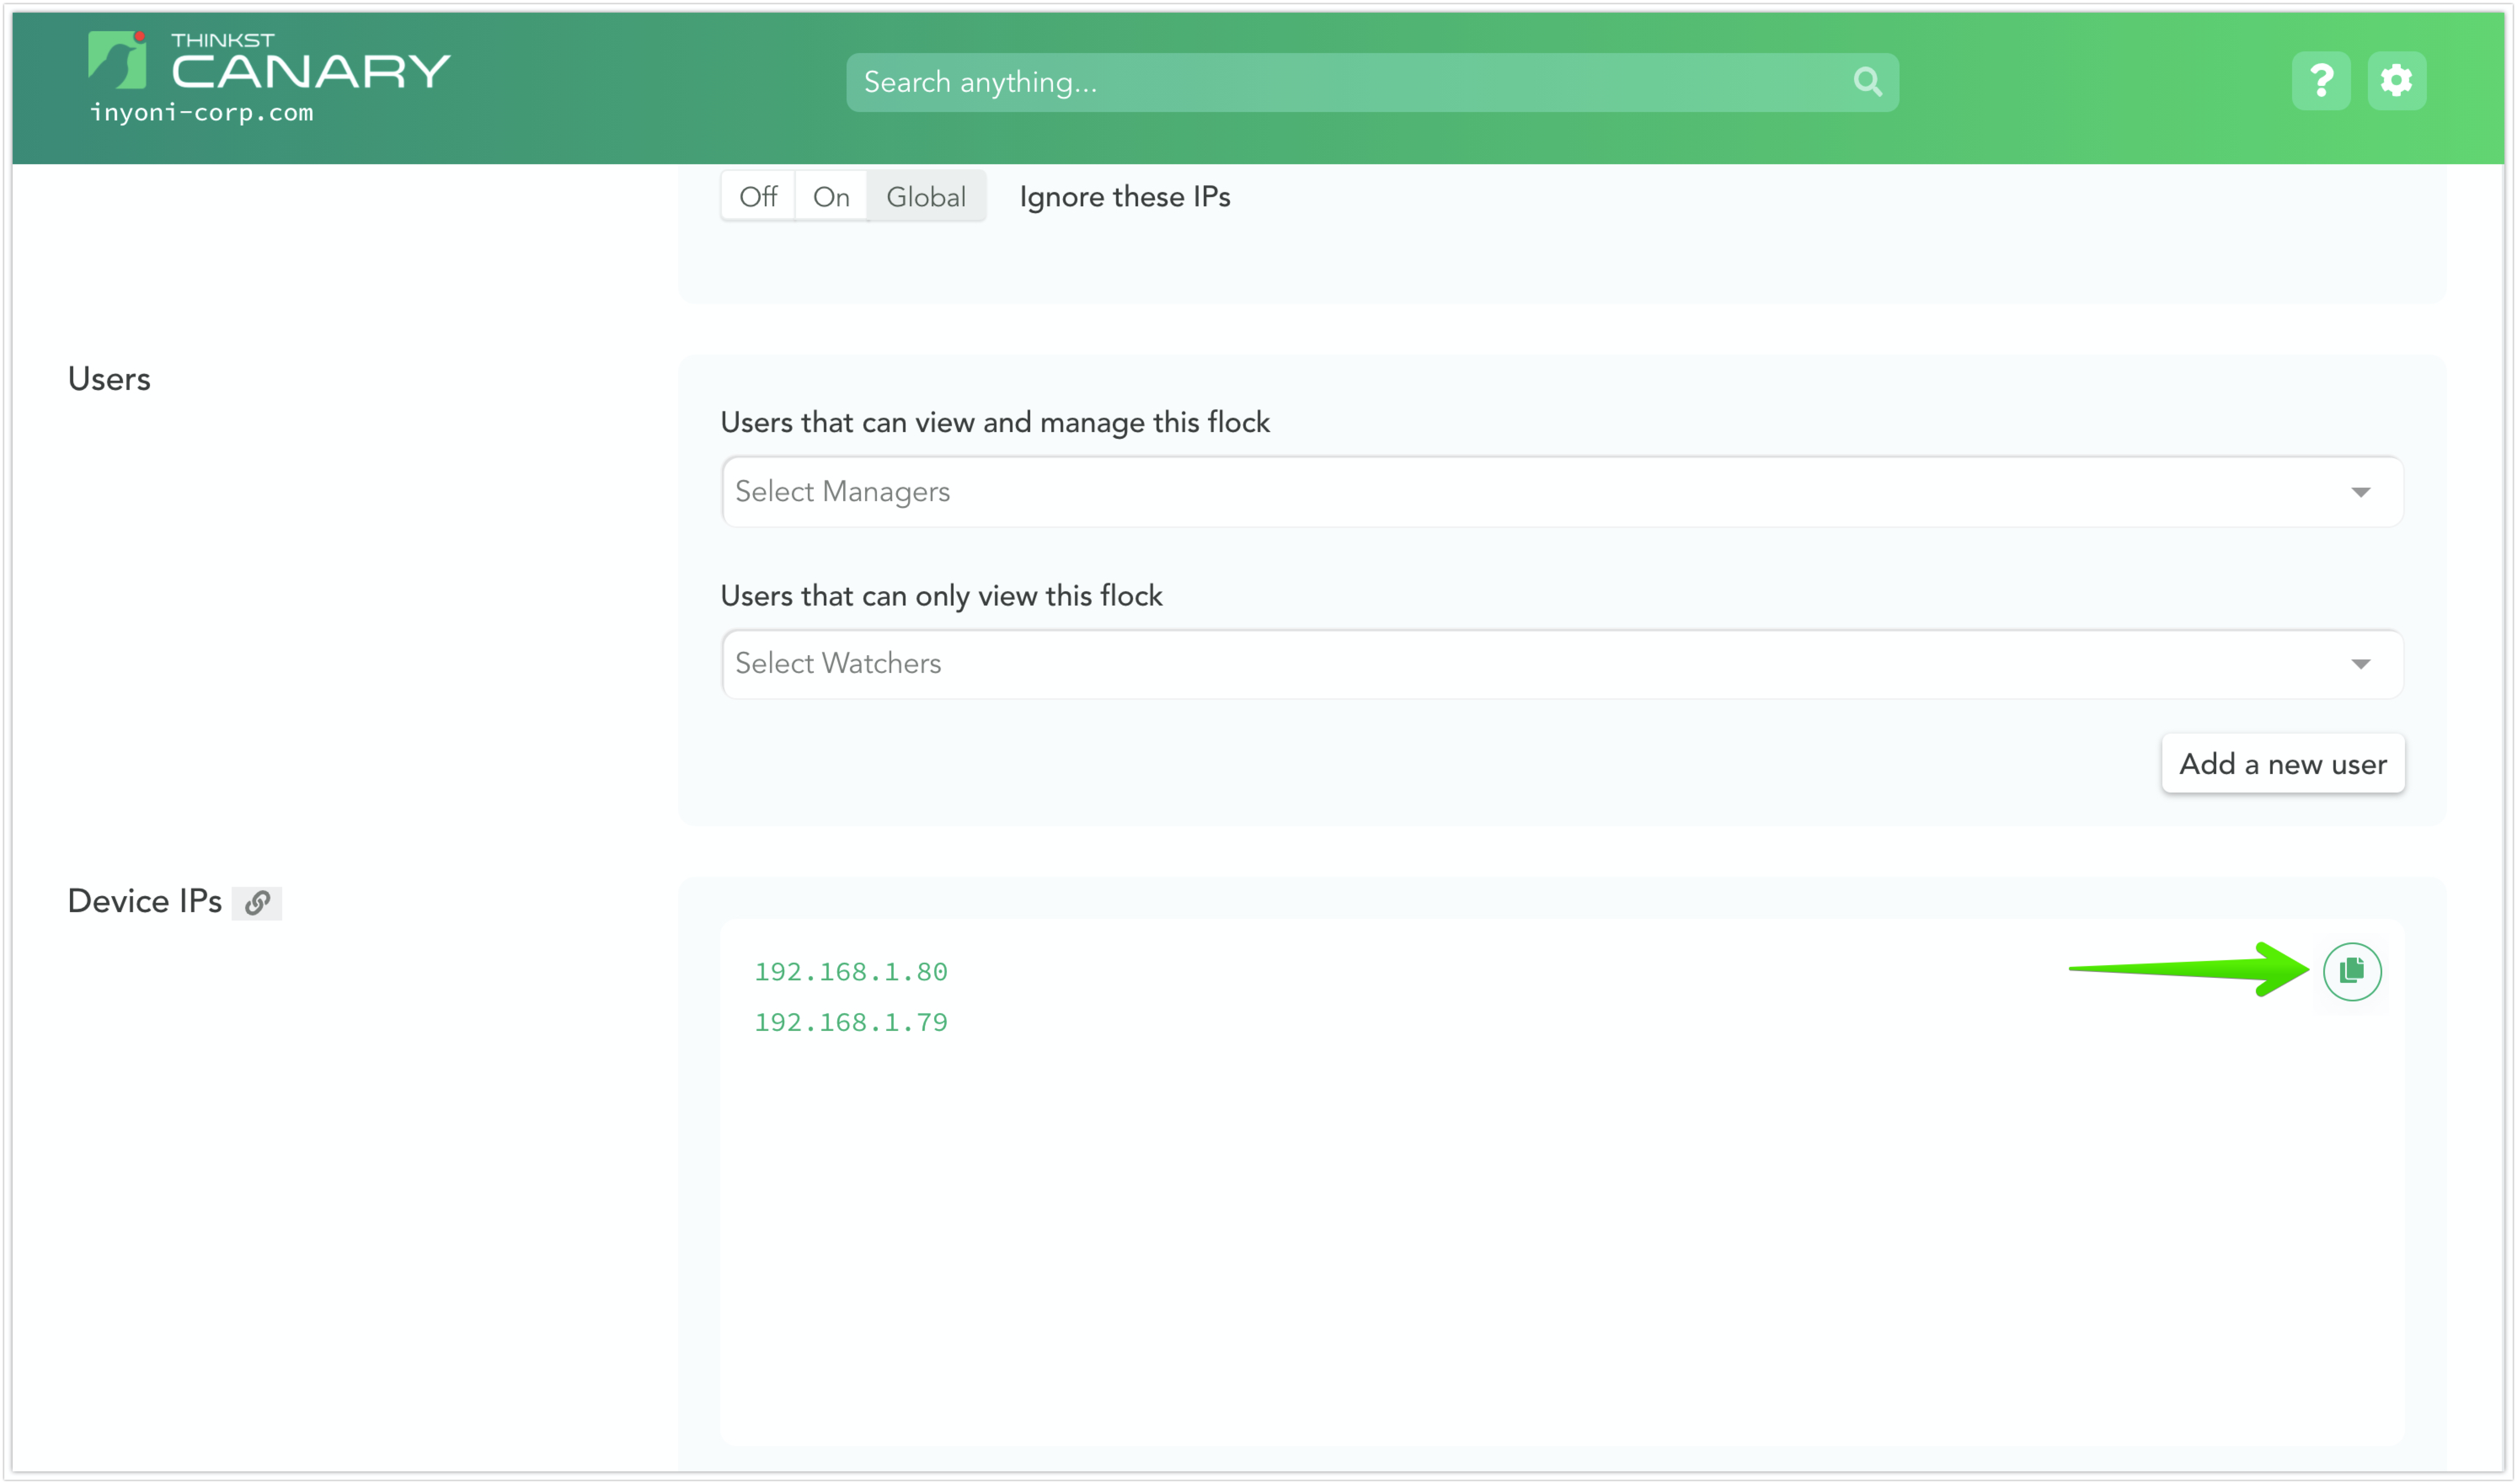
Task: Open the Select Watchers dropdown
Action: (x=1562, y=664)
